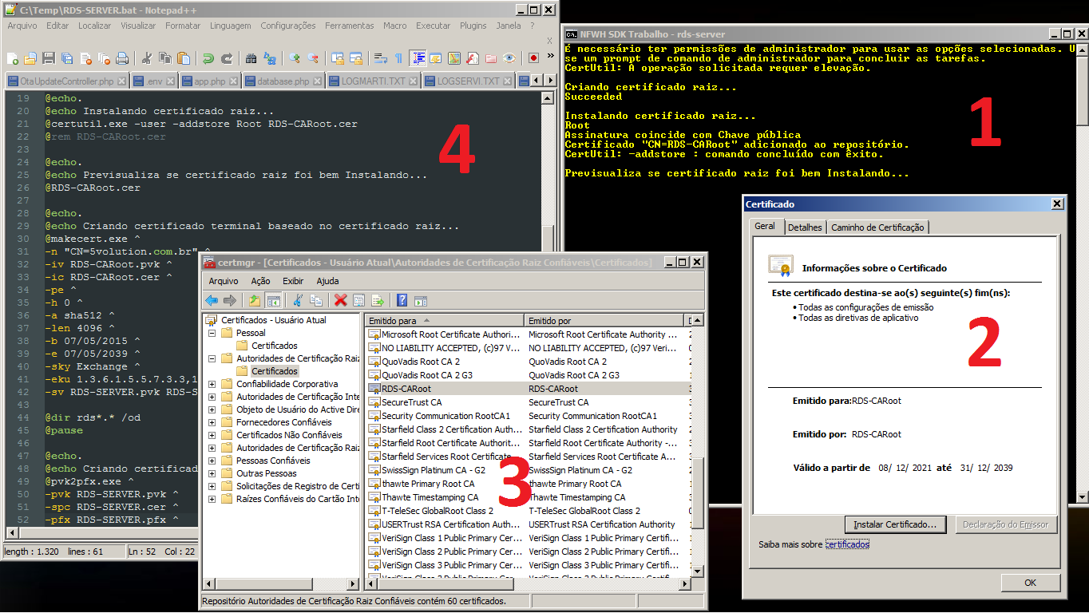The width and height of the screenshot is (1089, 613).
Task: Click the Export list icon in certmgr toolbar
Action: coord(378,300)
